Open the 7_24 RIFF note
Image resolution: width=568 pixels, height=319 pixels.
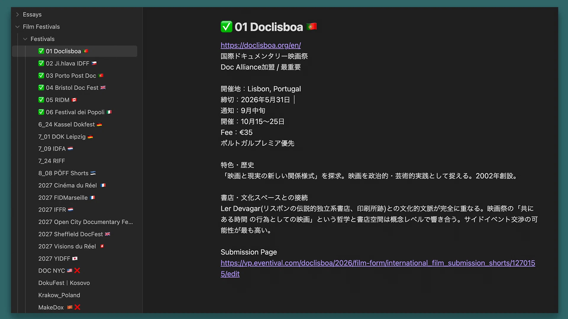pyautogui.click(x=51, y=161)
